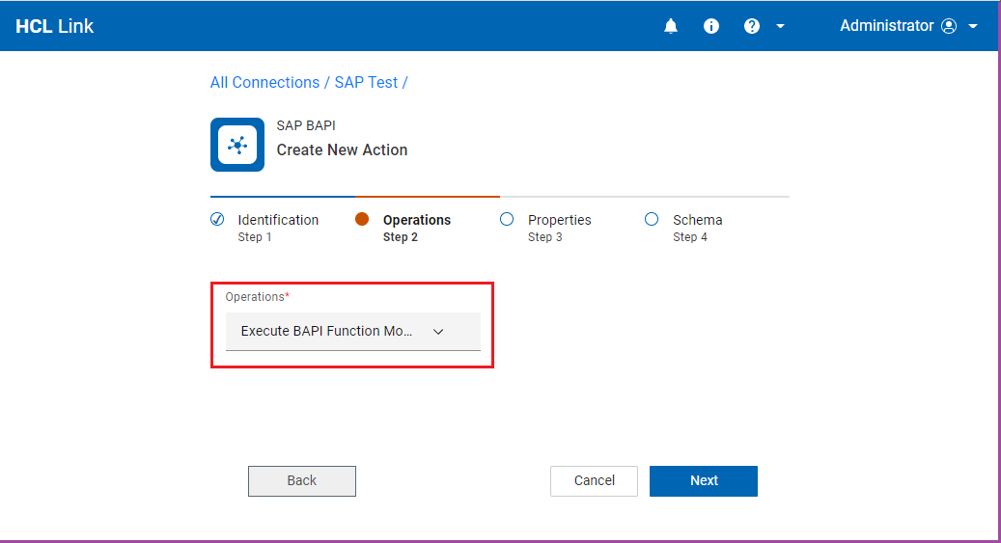Screen dimensions: 1001x543
Task: Click the help question mark icon
Action: point(752,26)
